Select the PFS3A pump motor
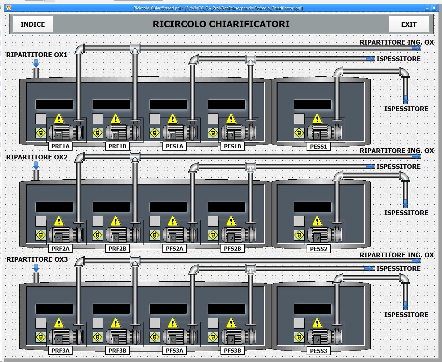The image size is (442, 362). 180,336
